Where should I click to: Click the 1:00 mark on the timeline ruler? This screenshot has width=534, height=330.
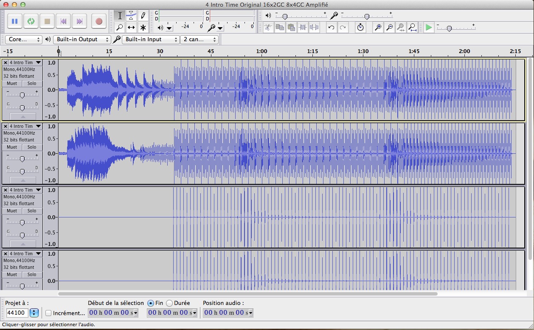point(261,52)
